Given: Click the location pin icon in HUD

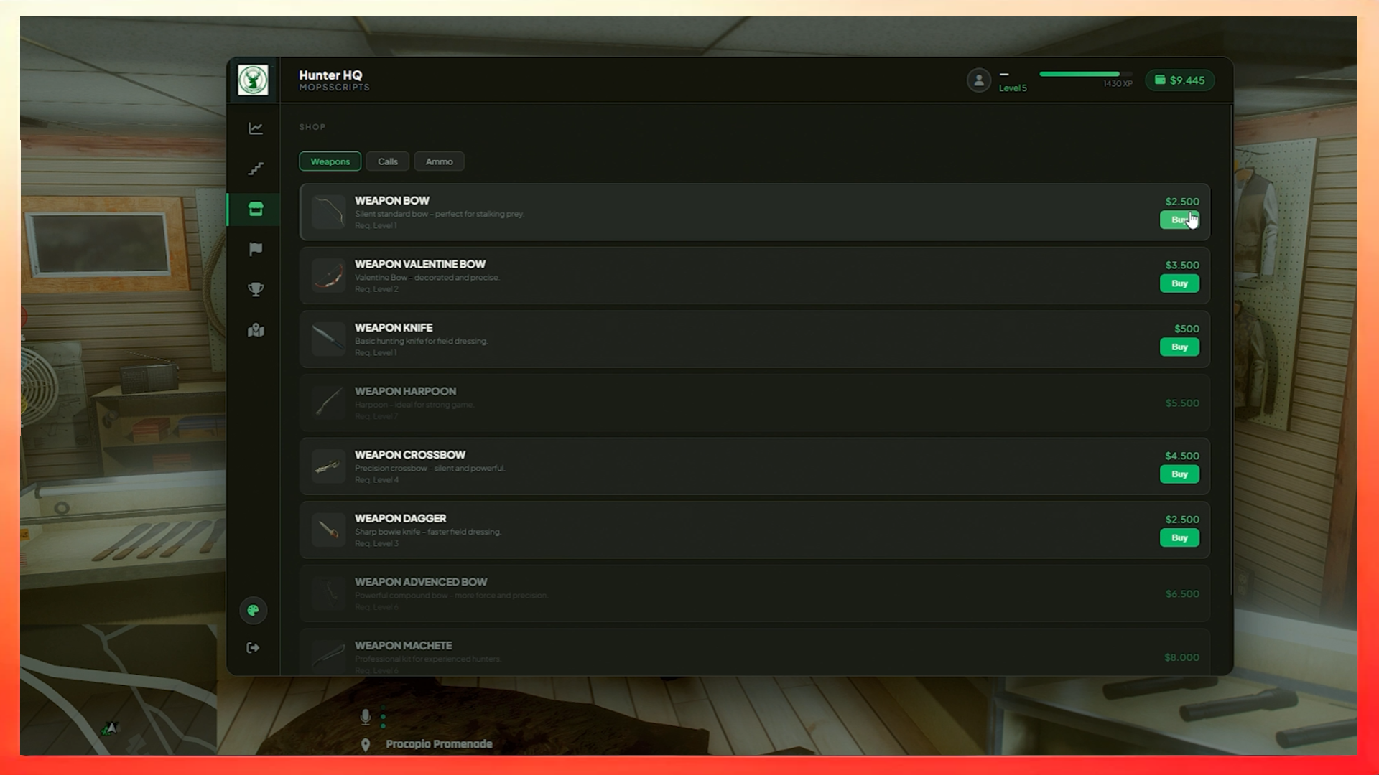Looking at the screenshot, I should tap(366, 745).
